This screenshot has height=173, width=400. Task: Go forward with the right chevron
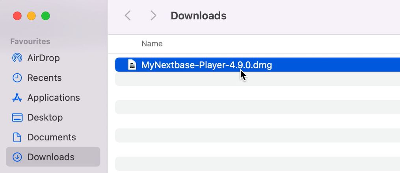click(x=153, y=16)
